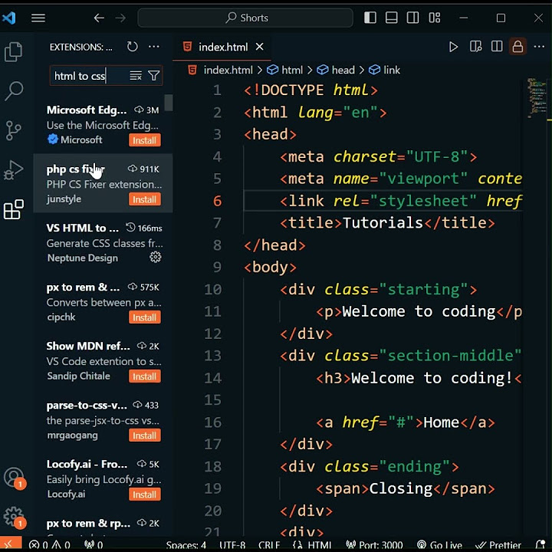Open notifications bell in status bar

pos(540,545)
